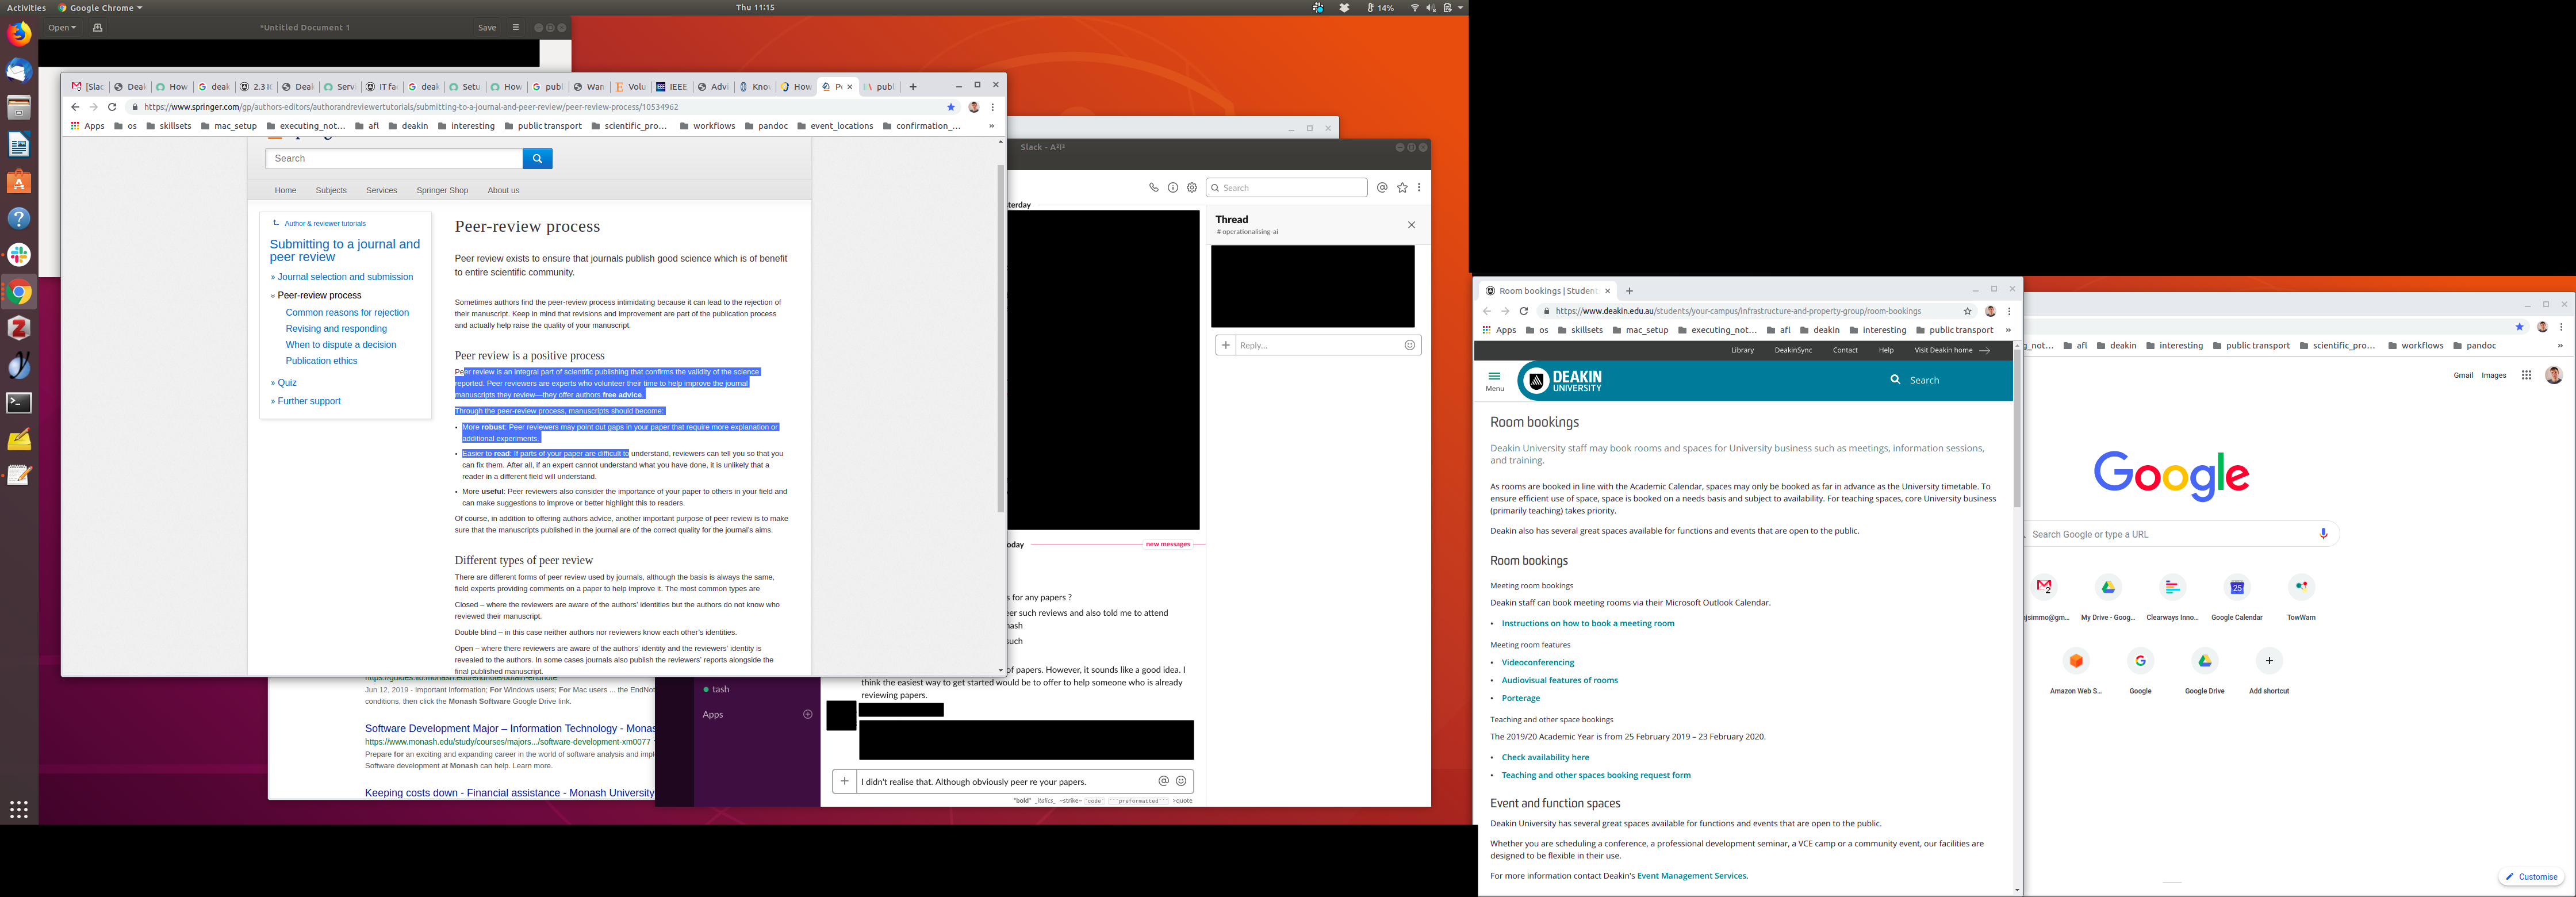Expand Journal selection and submission section
The width and height of the screenshot is (2576, 897).
pos(344,277)
